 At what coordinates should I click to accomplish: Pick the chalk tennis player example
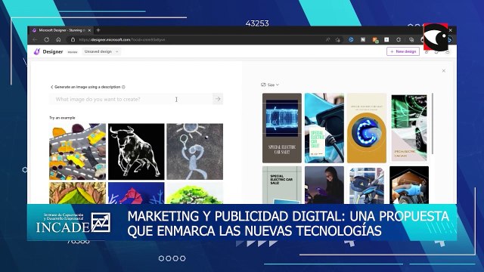pyautogui.click(x=195, y=151)
